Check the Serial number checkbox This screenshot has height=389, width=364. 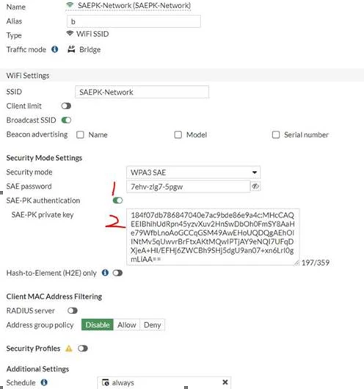click(x=276, y=135)
